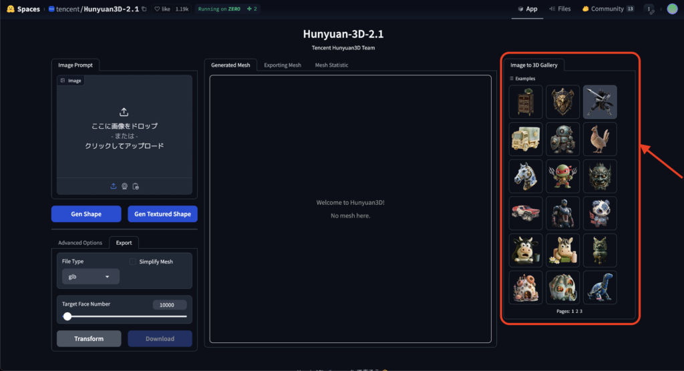Choose the cartoon horse with bottle example

click(x=562, y=250)
